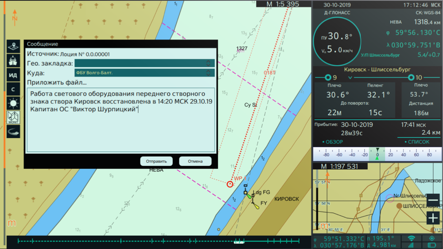
Task: Open the ИД panel from the sidebar
Action: (14, 75)
